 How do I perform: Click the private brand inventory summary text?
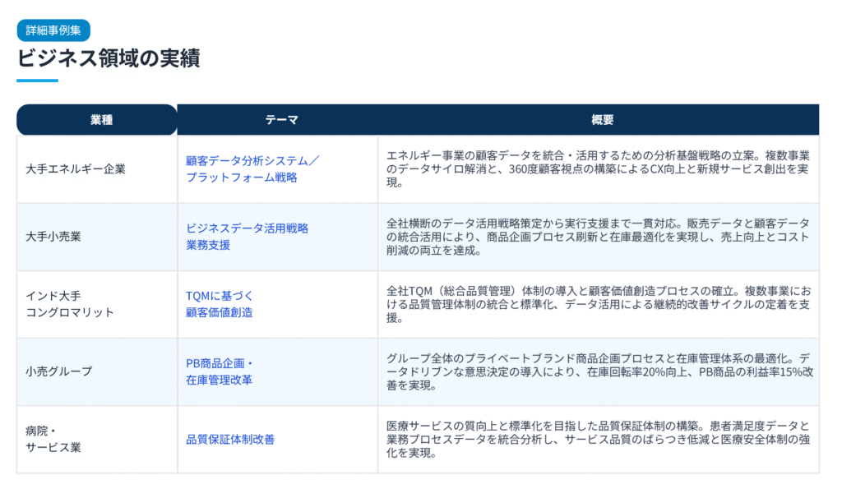point(598,371)
